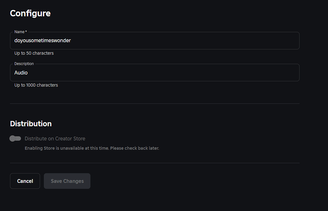Viewport: 328px width, 211px height.
Task: Click the Distribute on Creator Store label
Action: 55,138
